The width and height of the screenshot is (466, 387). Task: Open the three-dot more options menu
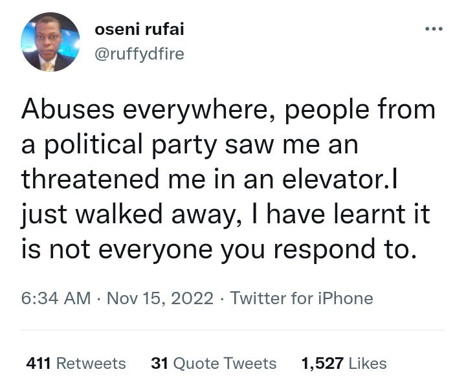tap(434, 29)
